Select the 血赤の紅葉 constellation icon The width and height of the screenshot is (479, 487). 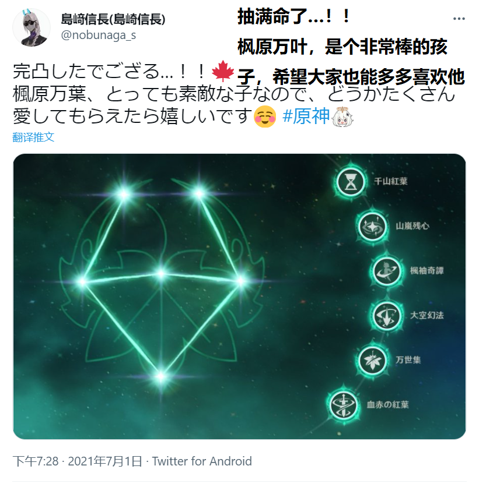click(344, 404)
